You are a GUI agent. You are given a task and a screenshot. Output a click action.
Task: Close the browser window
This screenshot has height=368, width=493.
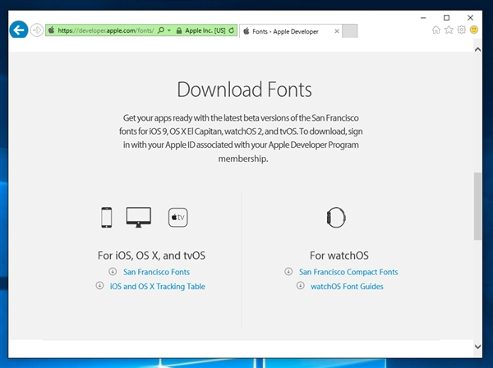470,17
